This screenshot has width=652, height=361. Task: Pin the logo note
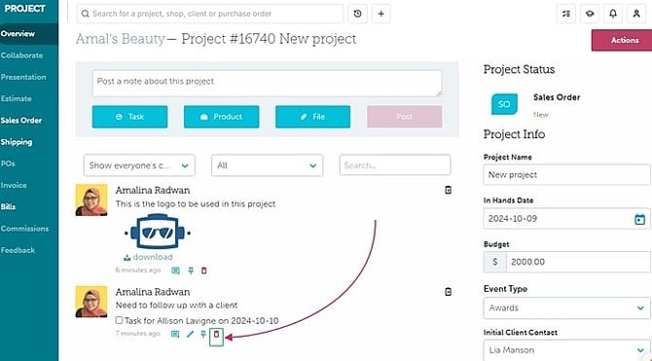[191, 271]
